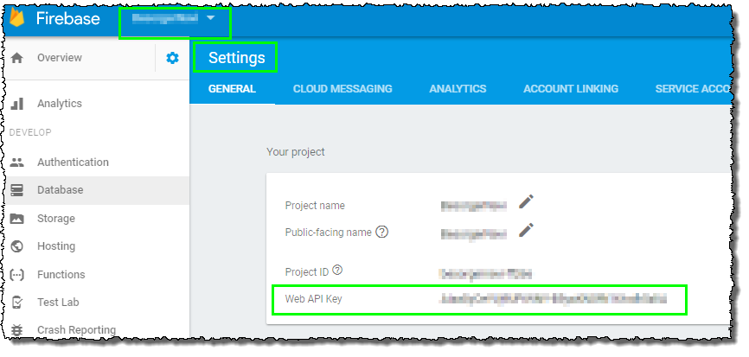The width and height of the screenshot is (749, 357).
Task: Show help for Public-facing name
Action: coord(381,232)
